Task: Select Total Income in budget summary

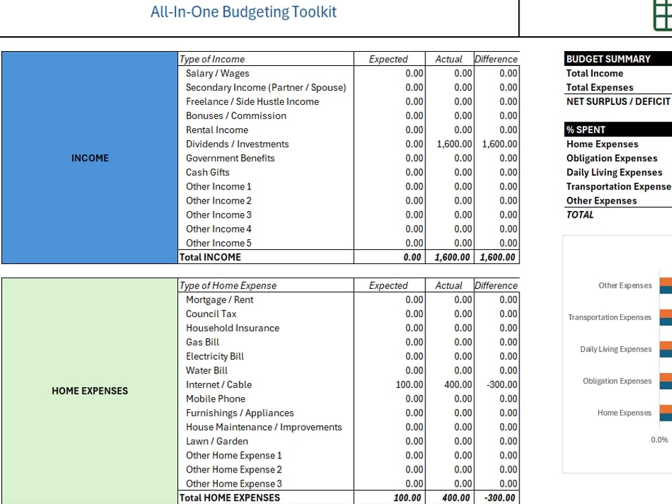Action: click(595, 73)
